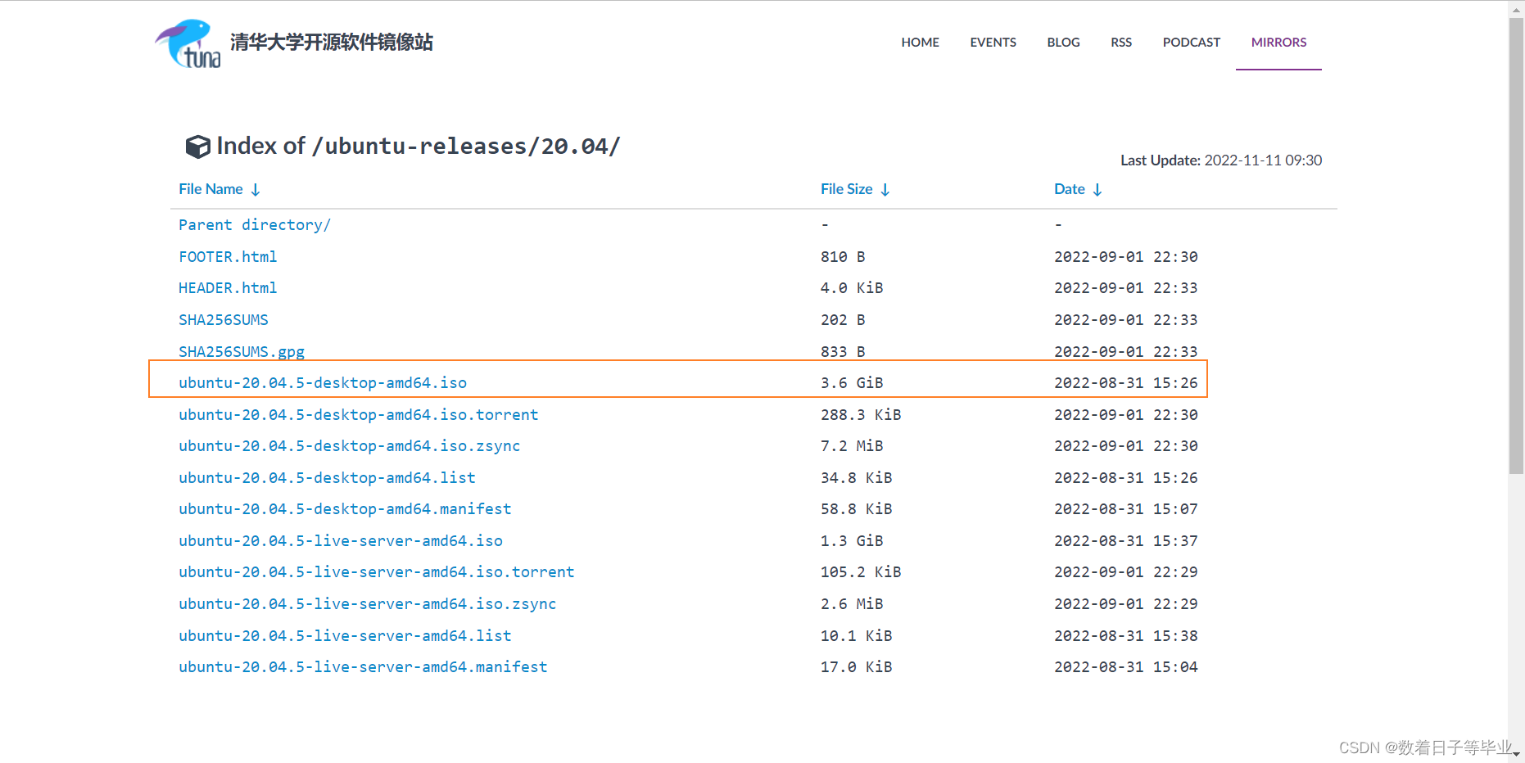Click the TUNA fish logo
This screenshot has height=763, width=1525.
(x=188, y=43)
